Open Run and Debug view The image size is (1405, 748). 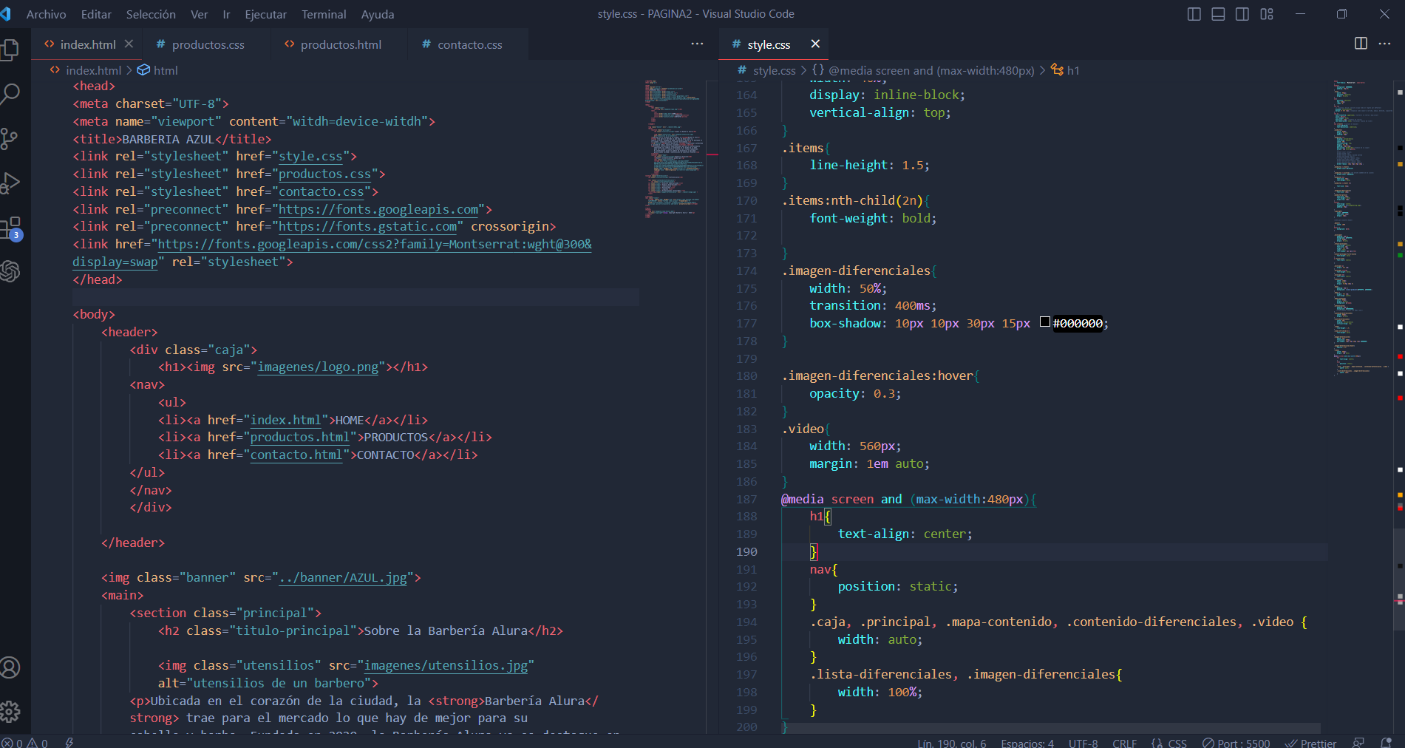click(10, 183)
